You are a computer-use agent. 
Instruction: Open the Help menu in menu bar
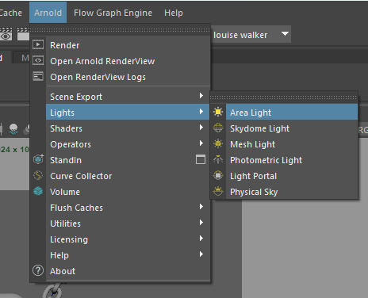[174, 13]
